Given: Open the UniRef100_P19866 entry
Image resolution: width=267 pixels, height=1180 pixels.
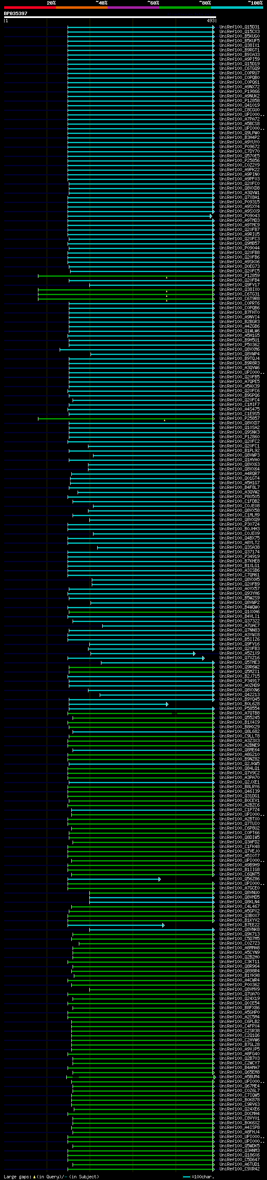Looking at the screenshot, I should (239, 92).
